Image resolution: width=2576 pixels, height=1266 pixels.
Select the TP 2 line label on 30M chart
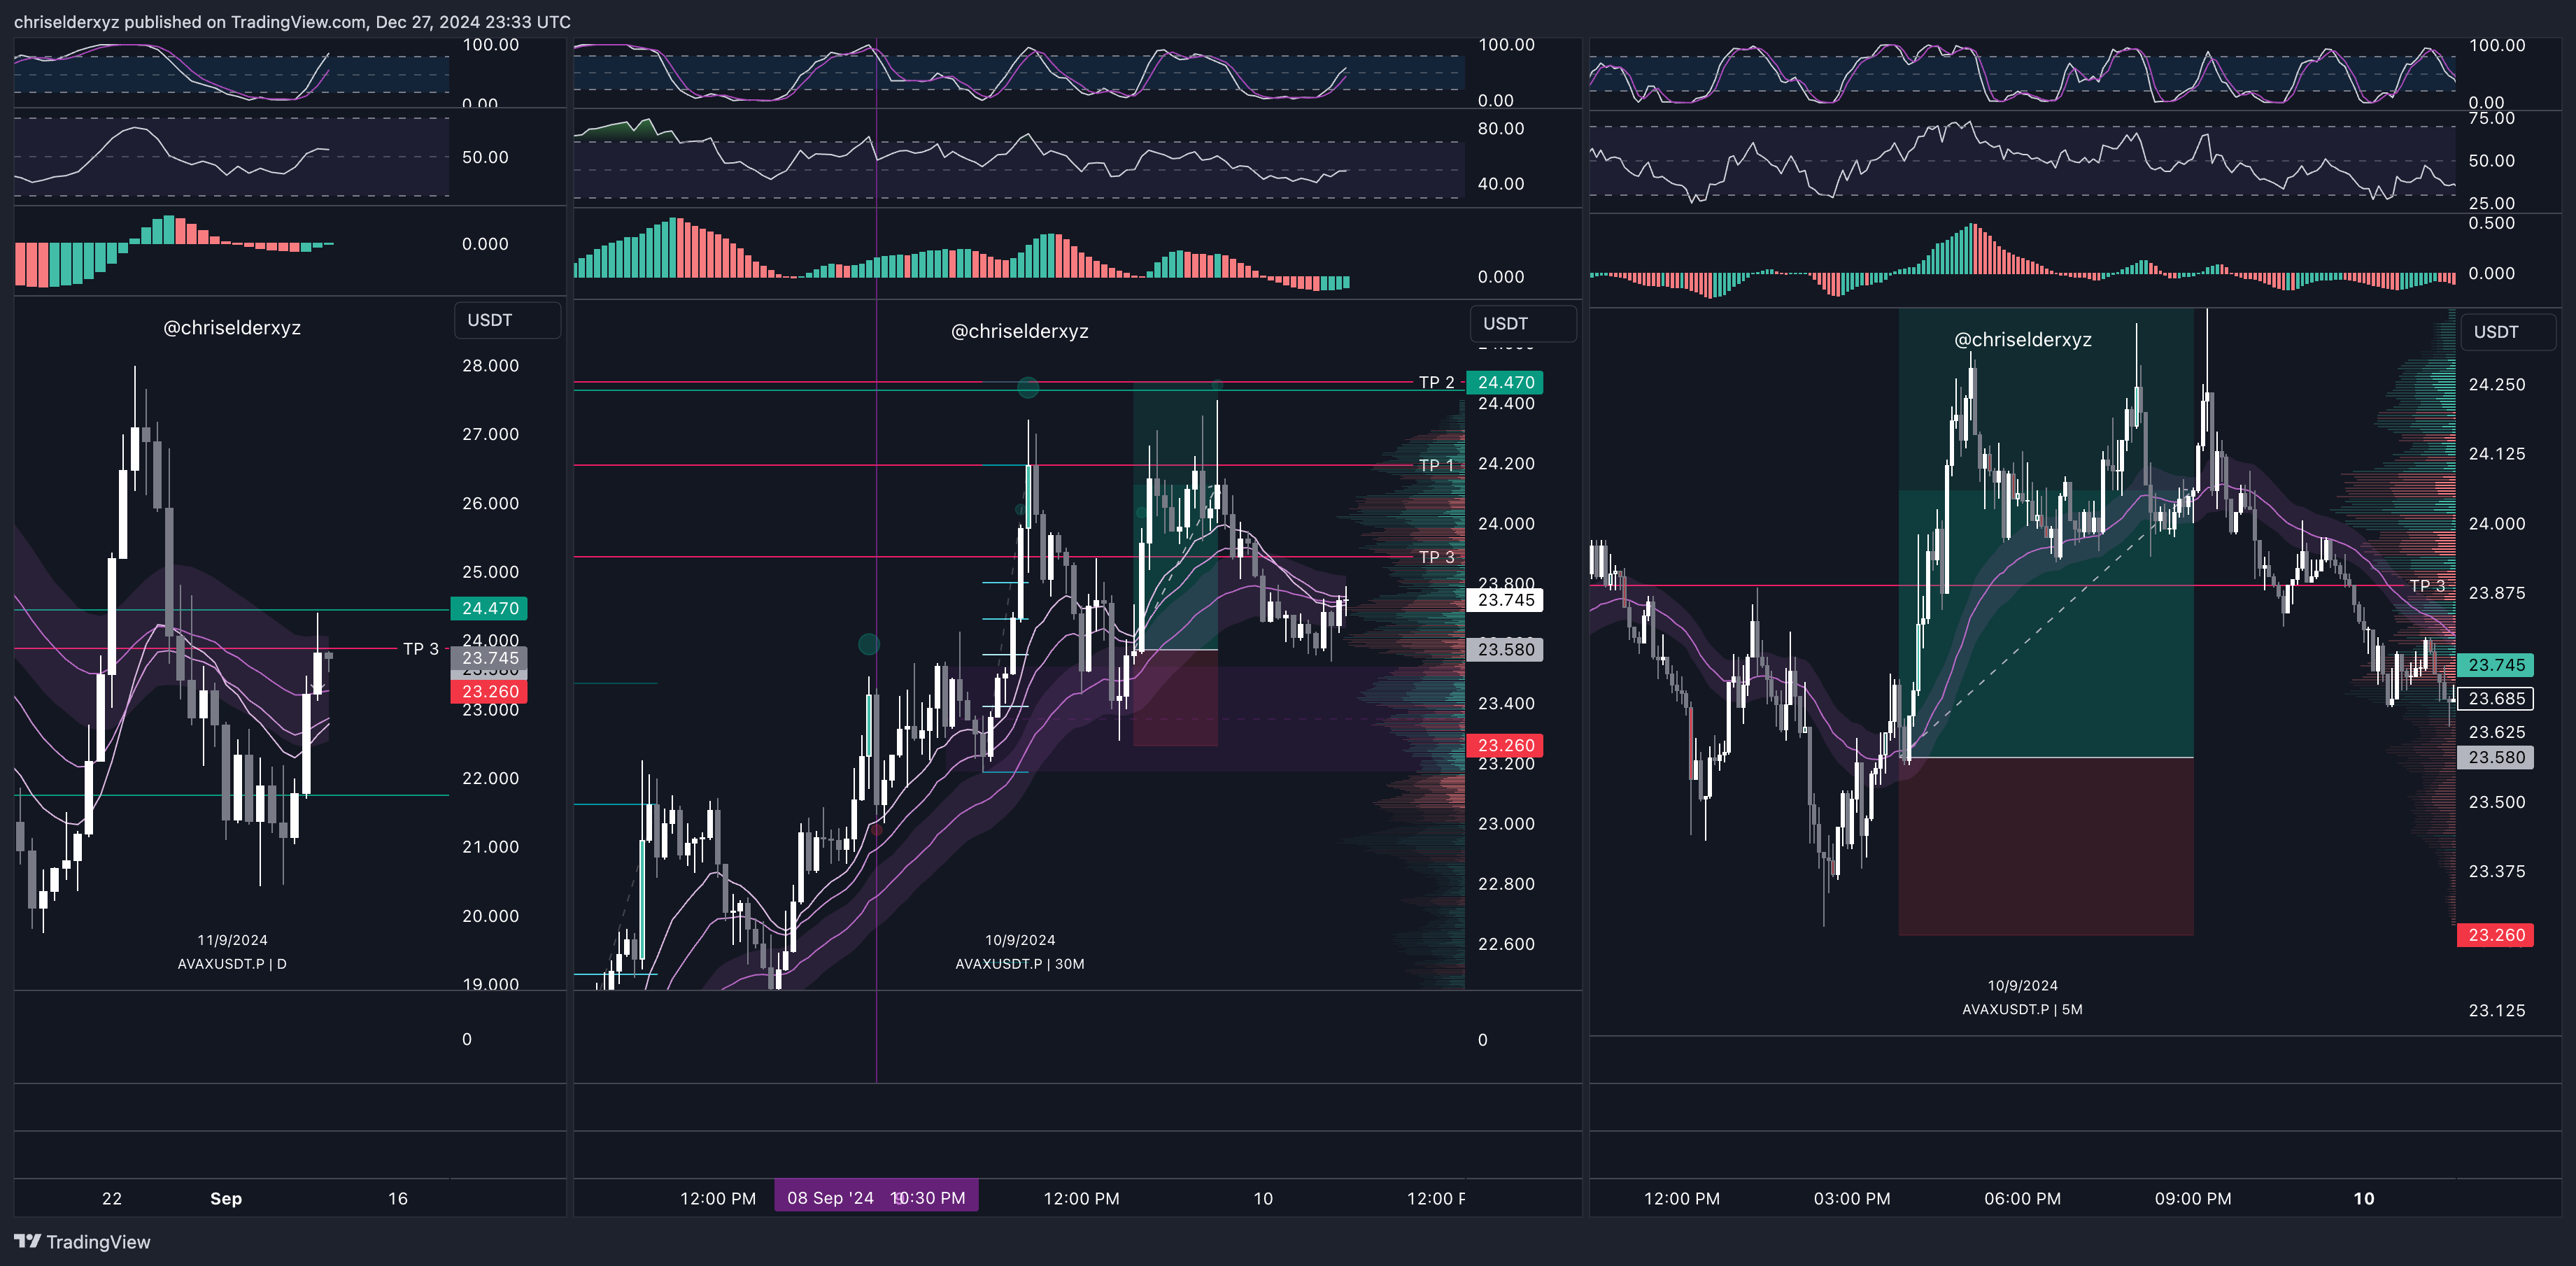tap(1436, 382)
